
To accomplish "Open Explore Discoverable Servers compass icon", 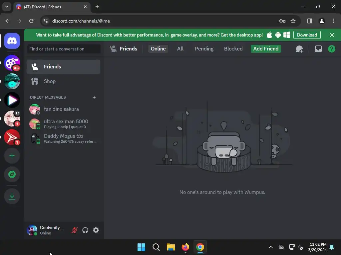I will 12,174.
